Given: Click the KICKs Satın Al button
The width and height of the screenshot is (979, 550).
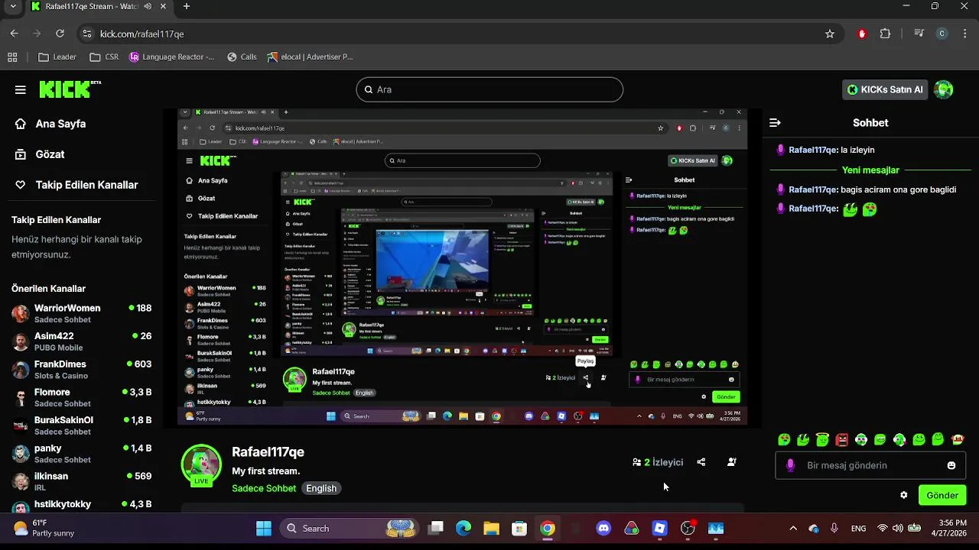Looking at the screenshot, I should [885, 89].
